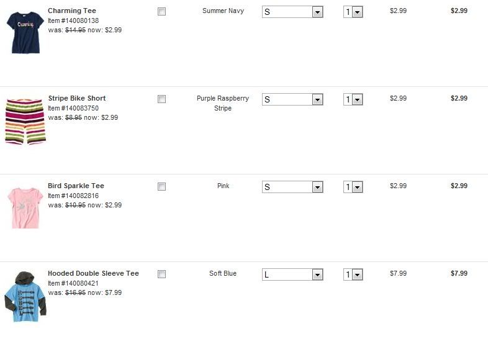Check the Bird Sparkle Tee checkbox

162,186
